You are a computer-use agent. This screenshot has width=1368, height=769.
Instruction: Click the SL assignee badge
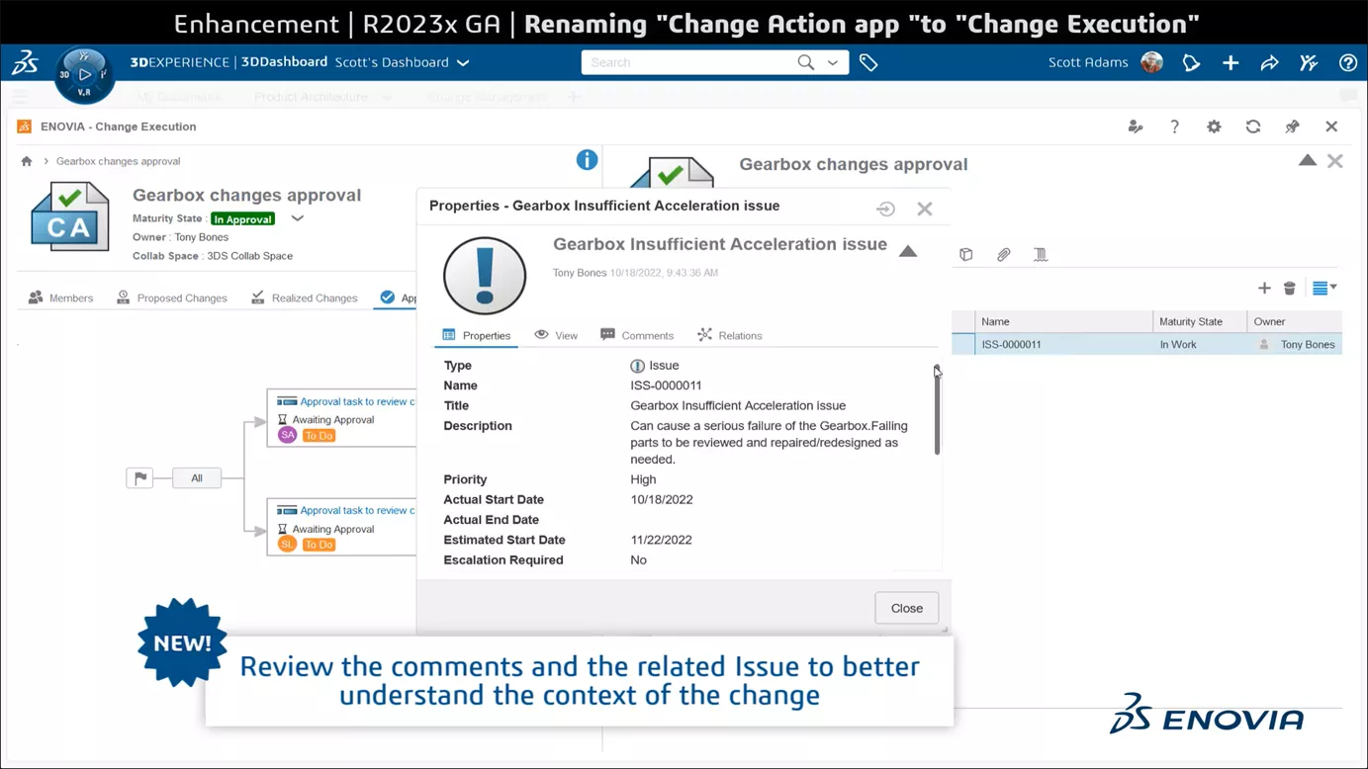(287, 544)
